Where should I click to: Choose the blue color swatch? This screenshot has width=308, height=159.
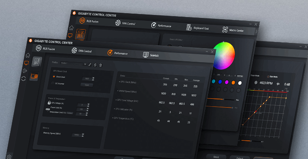coord(220,82)
